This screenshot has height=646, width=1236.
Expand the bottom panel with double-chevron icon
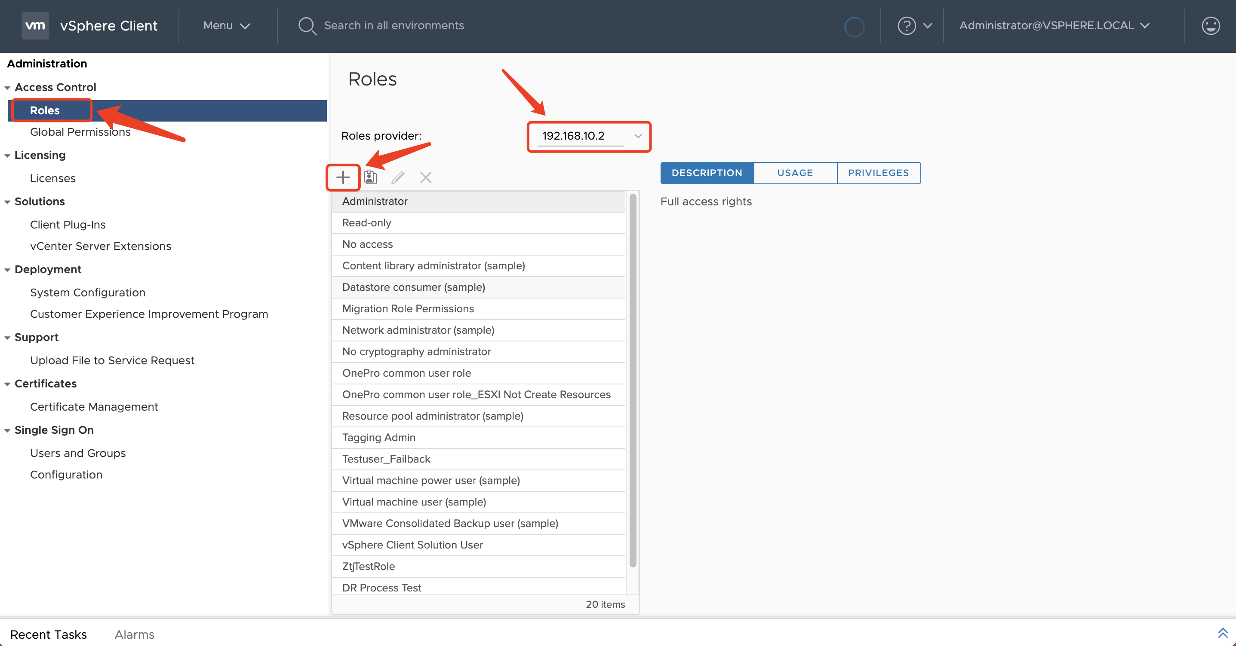1223,633
